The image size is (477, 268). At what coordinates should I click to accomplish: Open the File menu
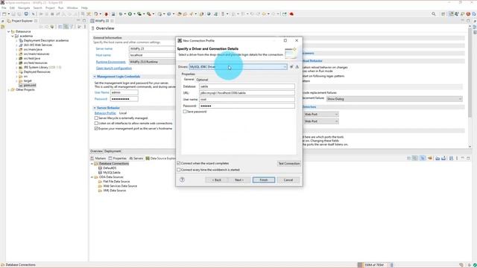tap(4, 7)
